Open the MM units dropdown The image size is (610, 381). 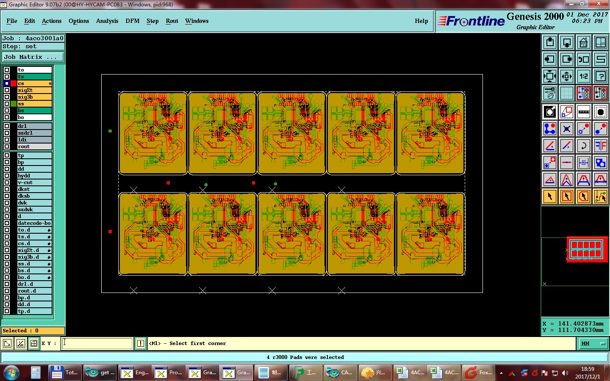point(593,343)
